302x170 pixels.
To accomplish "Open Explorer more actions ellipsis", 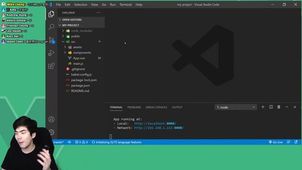I will 98,13.
